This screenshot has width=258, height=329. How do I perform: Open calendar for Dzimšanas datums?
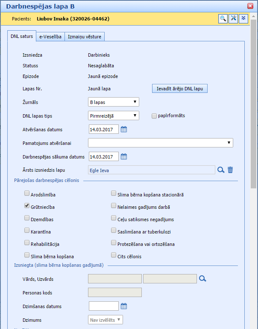click(x=124, y=306)
